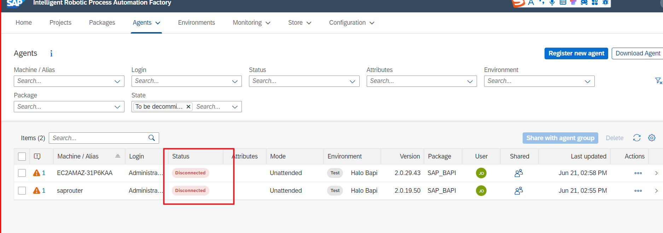Clear all filters using the funnel icon

658,81
